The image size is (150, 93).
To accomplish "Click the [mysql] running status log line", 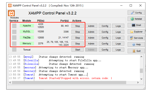I will [47, 57].
